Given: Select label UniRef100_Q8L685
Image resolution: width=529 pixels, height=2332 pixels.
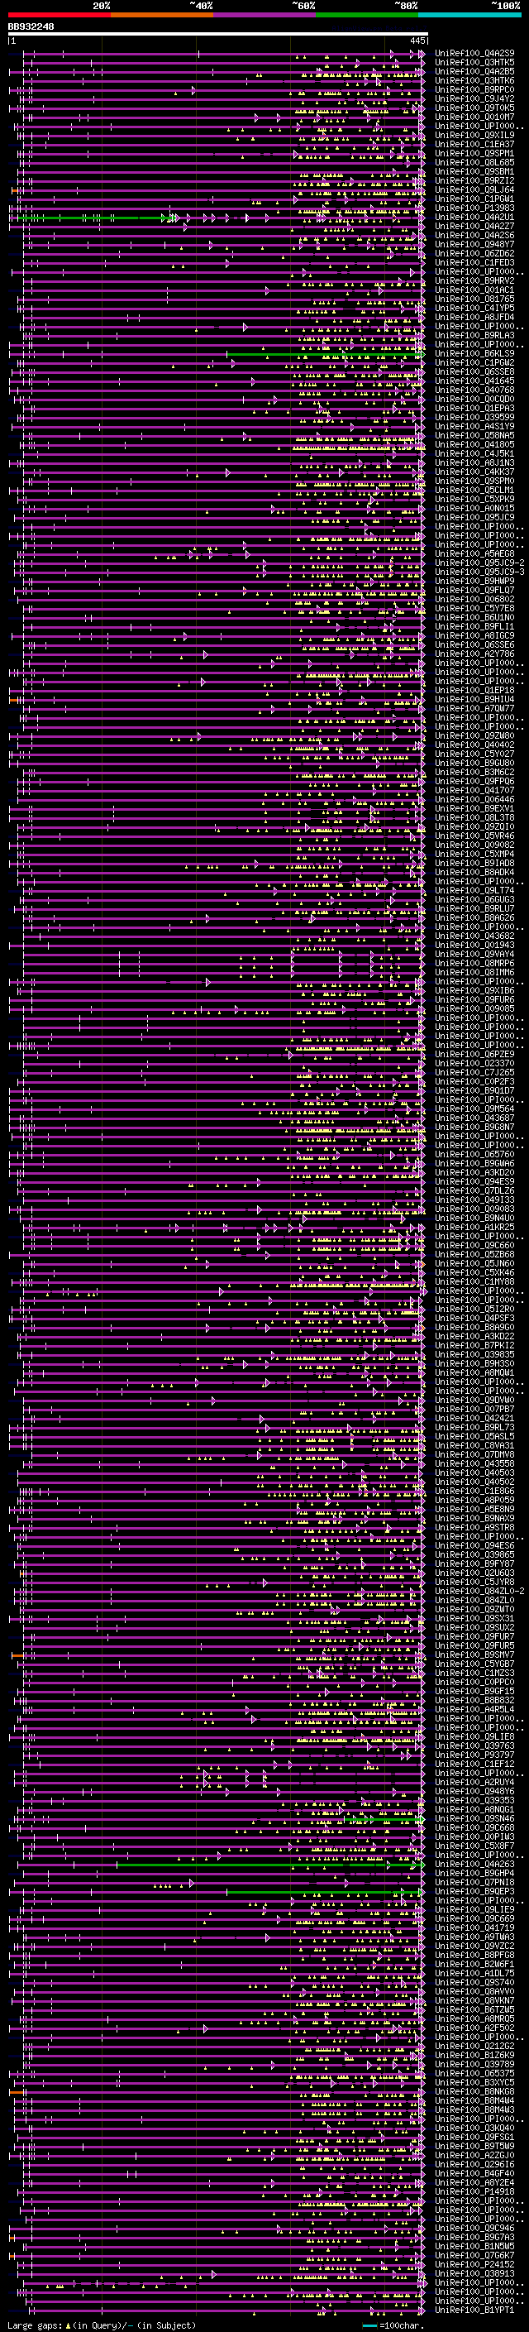Looking at the screenshot, I should click(x=474, y=163).
